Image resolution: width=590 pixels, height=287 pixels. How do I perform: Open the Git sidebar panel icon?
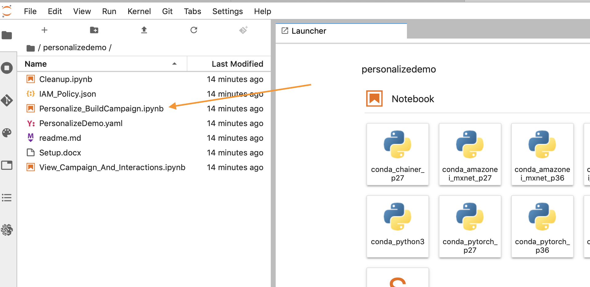click(7, 100)
